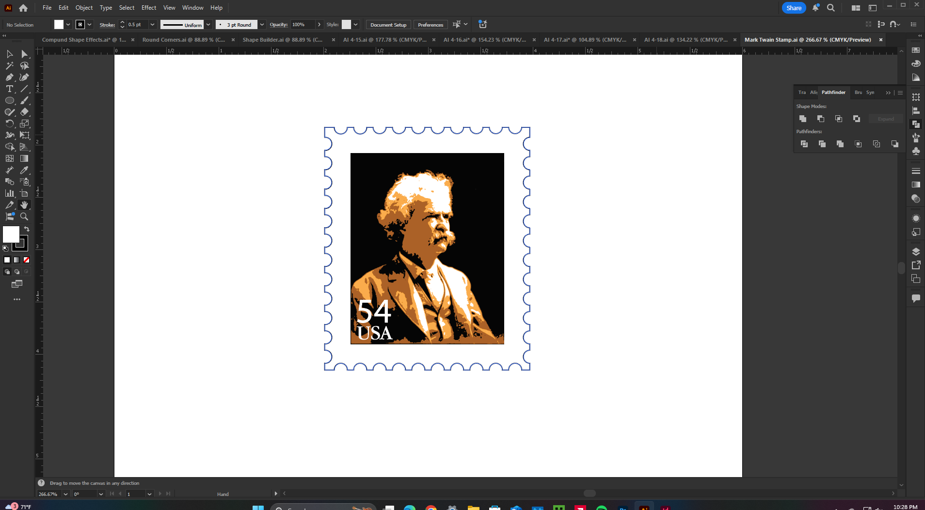This screenshot has height=510, width=925.
Task: Select the Line Segment tool
Action: pos(24,89)
